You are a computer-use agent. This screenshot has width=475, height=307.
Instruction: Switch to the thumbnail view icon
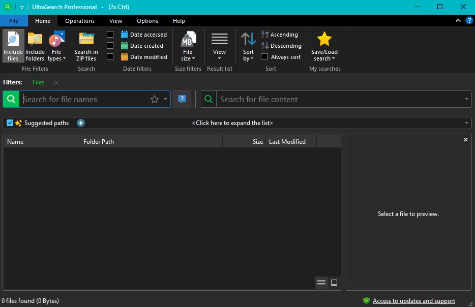coord(334,283)
